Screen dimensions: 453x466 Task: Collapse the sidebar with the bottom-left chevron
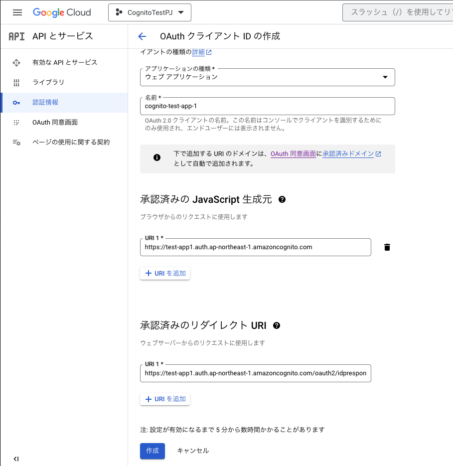pos(16,459)
